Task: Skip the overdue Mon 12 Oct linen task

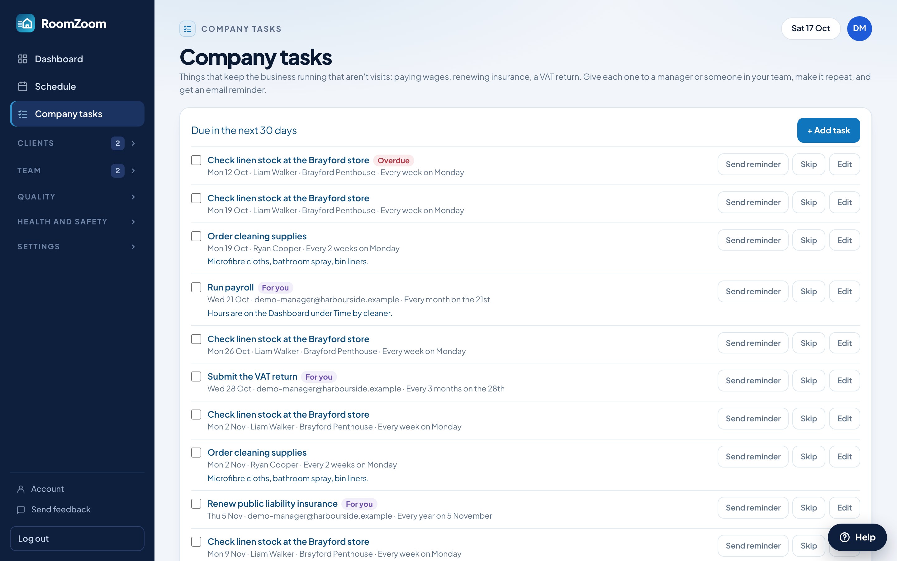Action: point(809,164)
